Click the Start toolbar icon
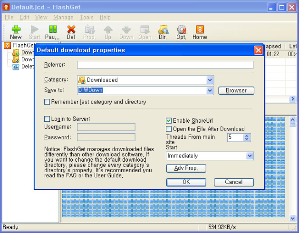This screenshot has width=299, height=233. [x=35, y=32]
